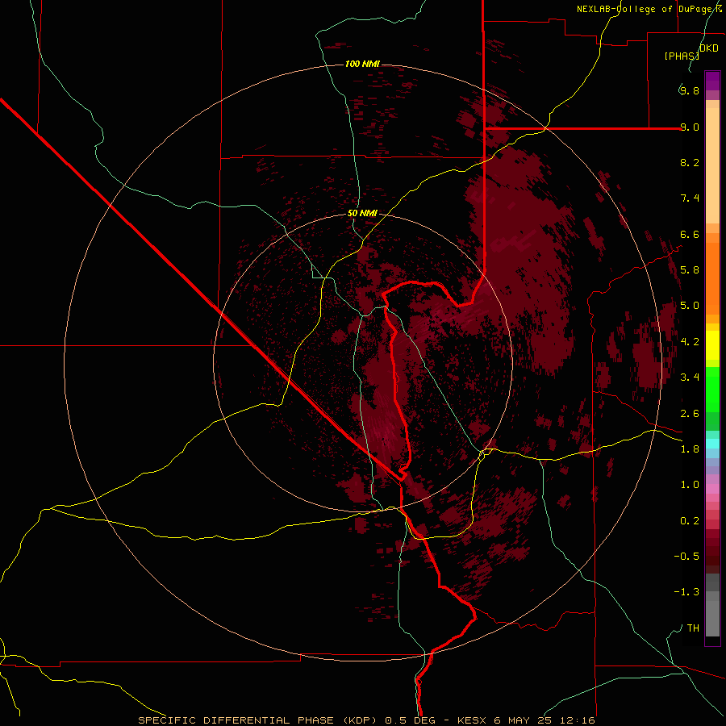Screen dimensions: 726x726
Task: Click the 6.6 legend value
Action: [x=690, y=234]
